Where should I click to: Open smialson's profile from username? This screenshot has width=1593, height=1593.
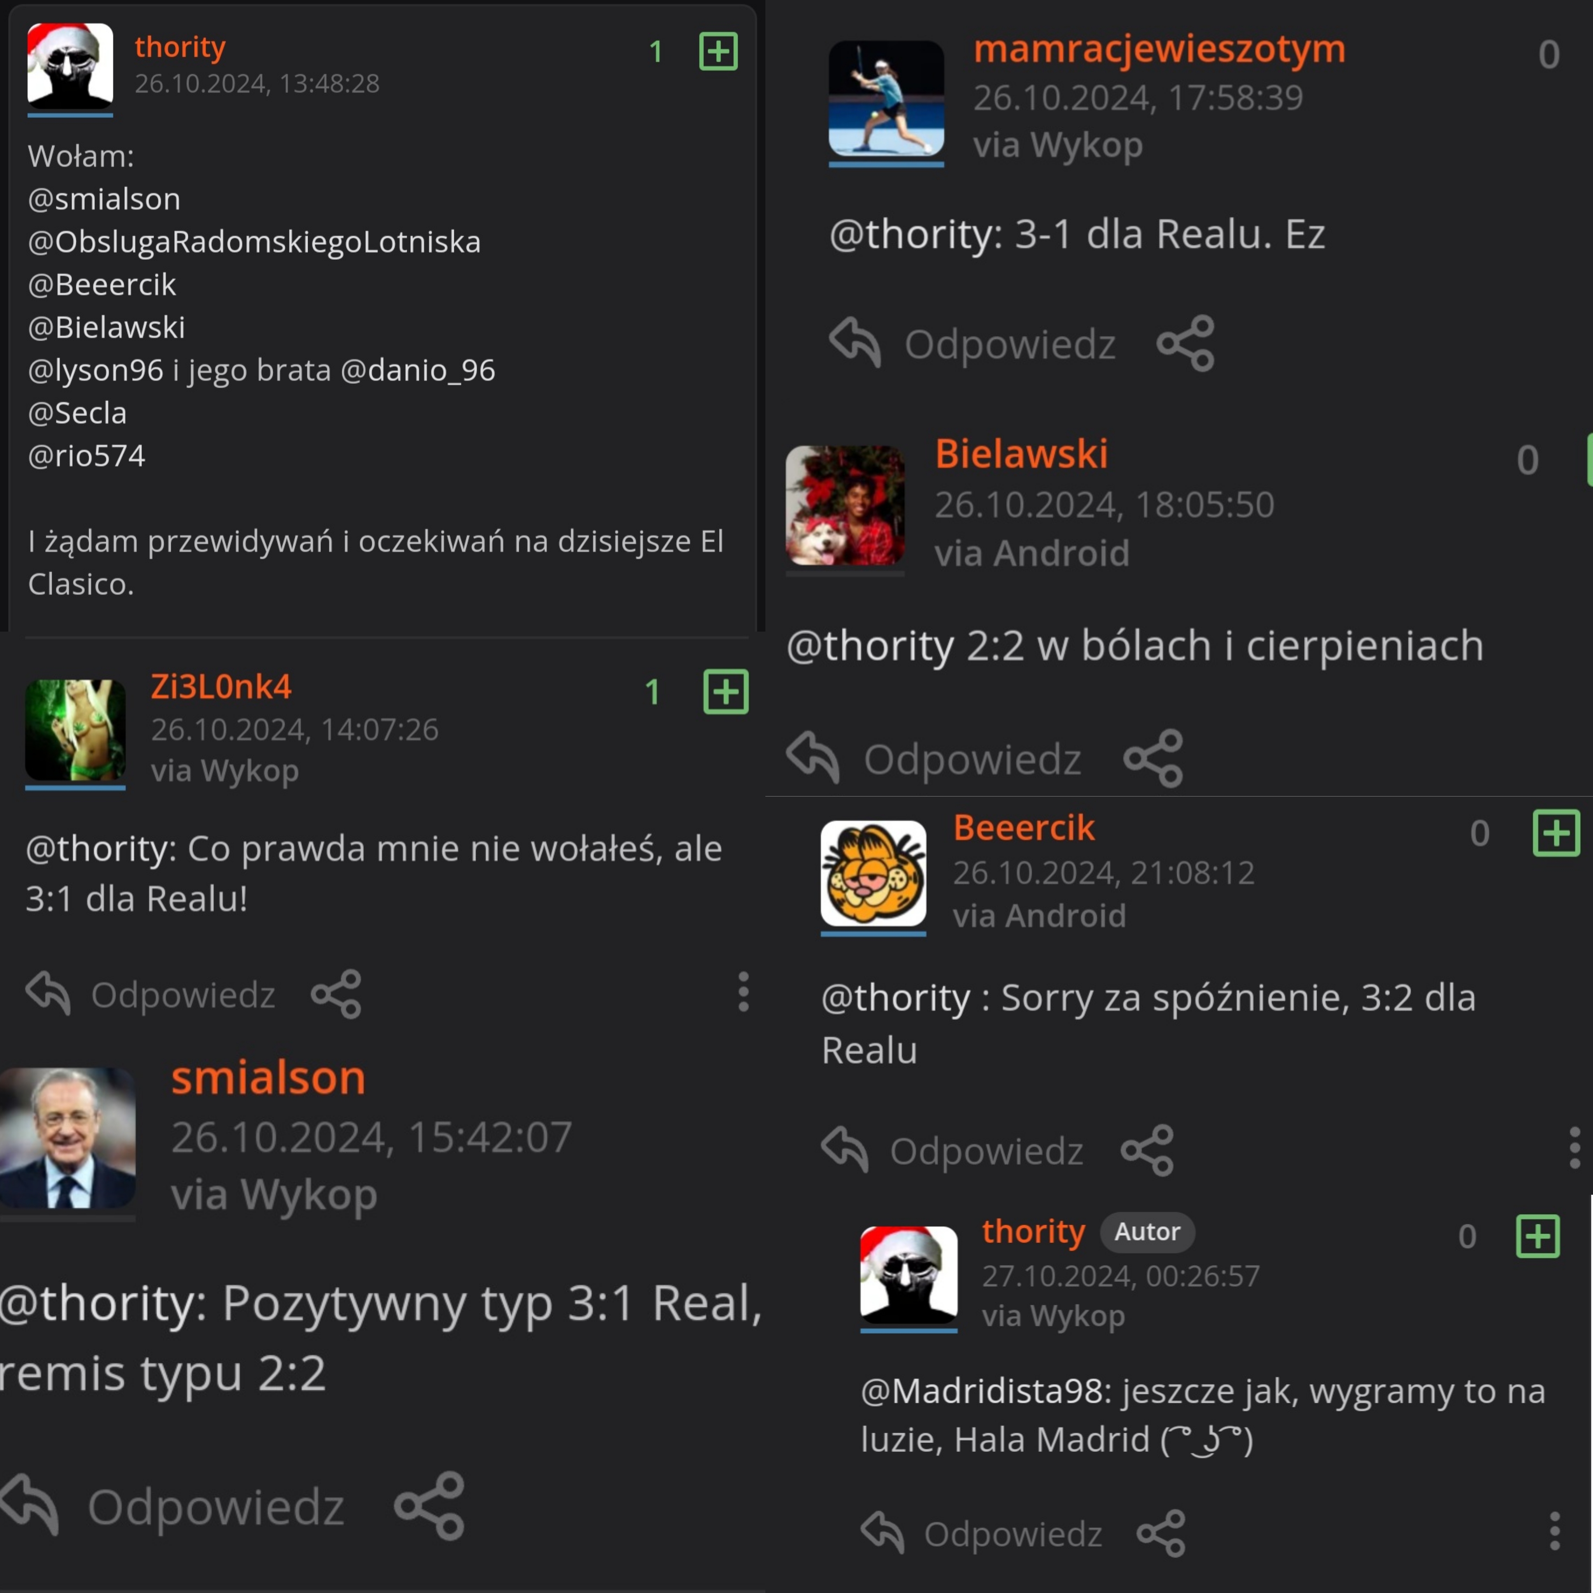click(x=268, y=1077)
